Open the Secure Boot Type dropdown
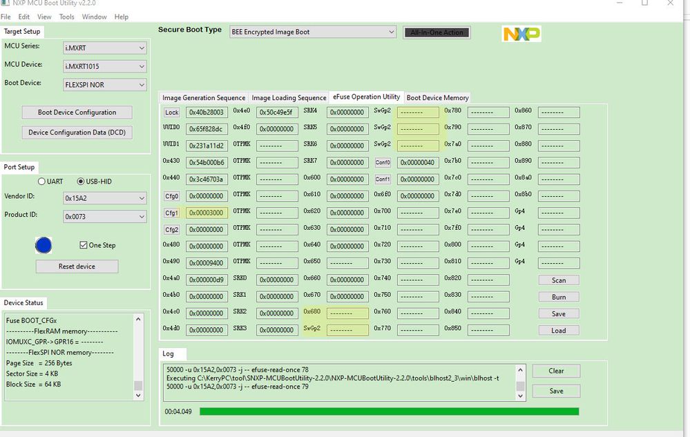 click(313, 32)
